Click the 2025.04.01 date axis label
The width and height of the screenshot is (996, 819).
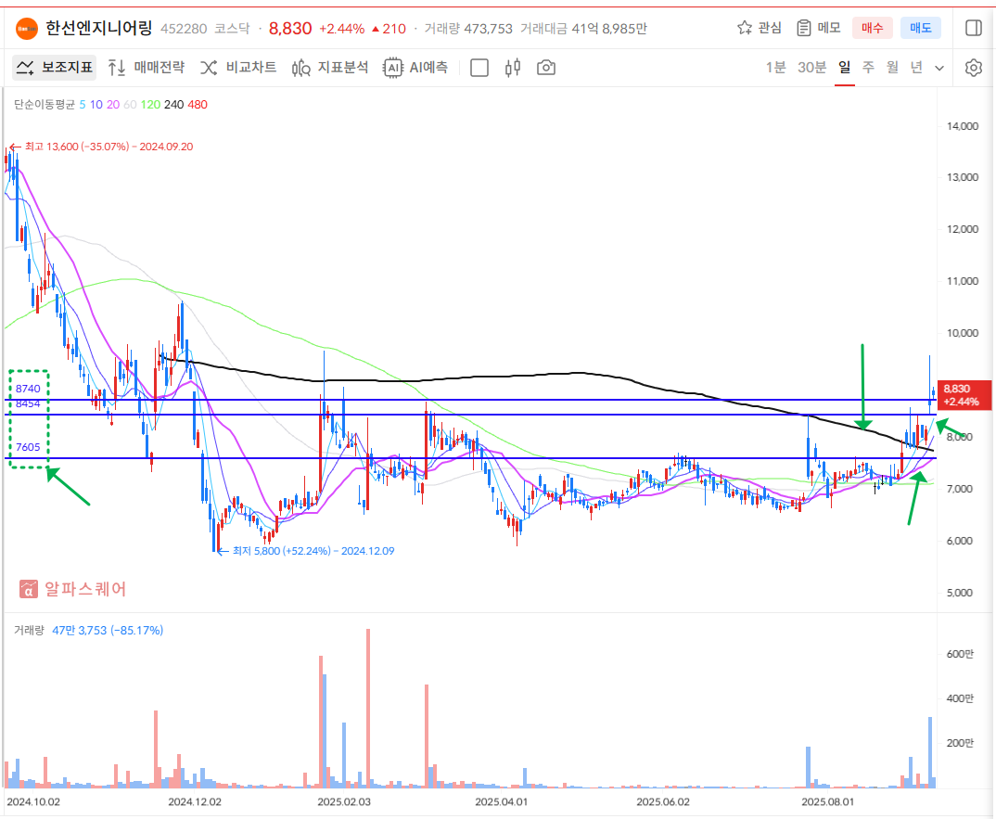coord(501,802)
